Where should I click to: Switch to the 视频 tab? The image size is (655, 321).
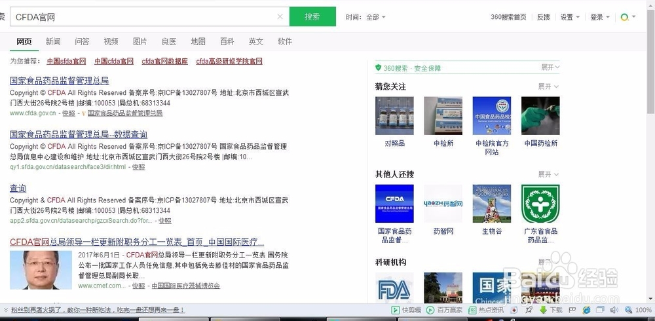click(x=111, y=41)
